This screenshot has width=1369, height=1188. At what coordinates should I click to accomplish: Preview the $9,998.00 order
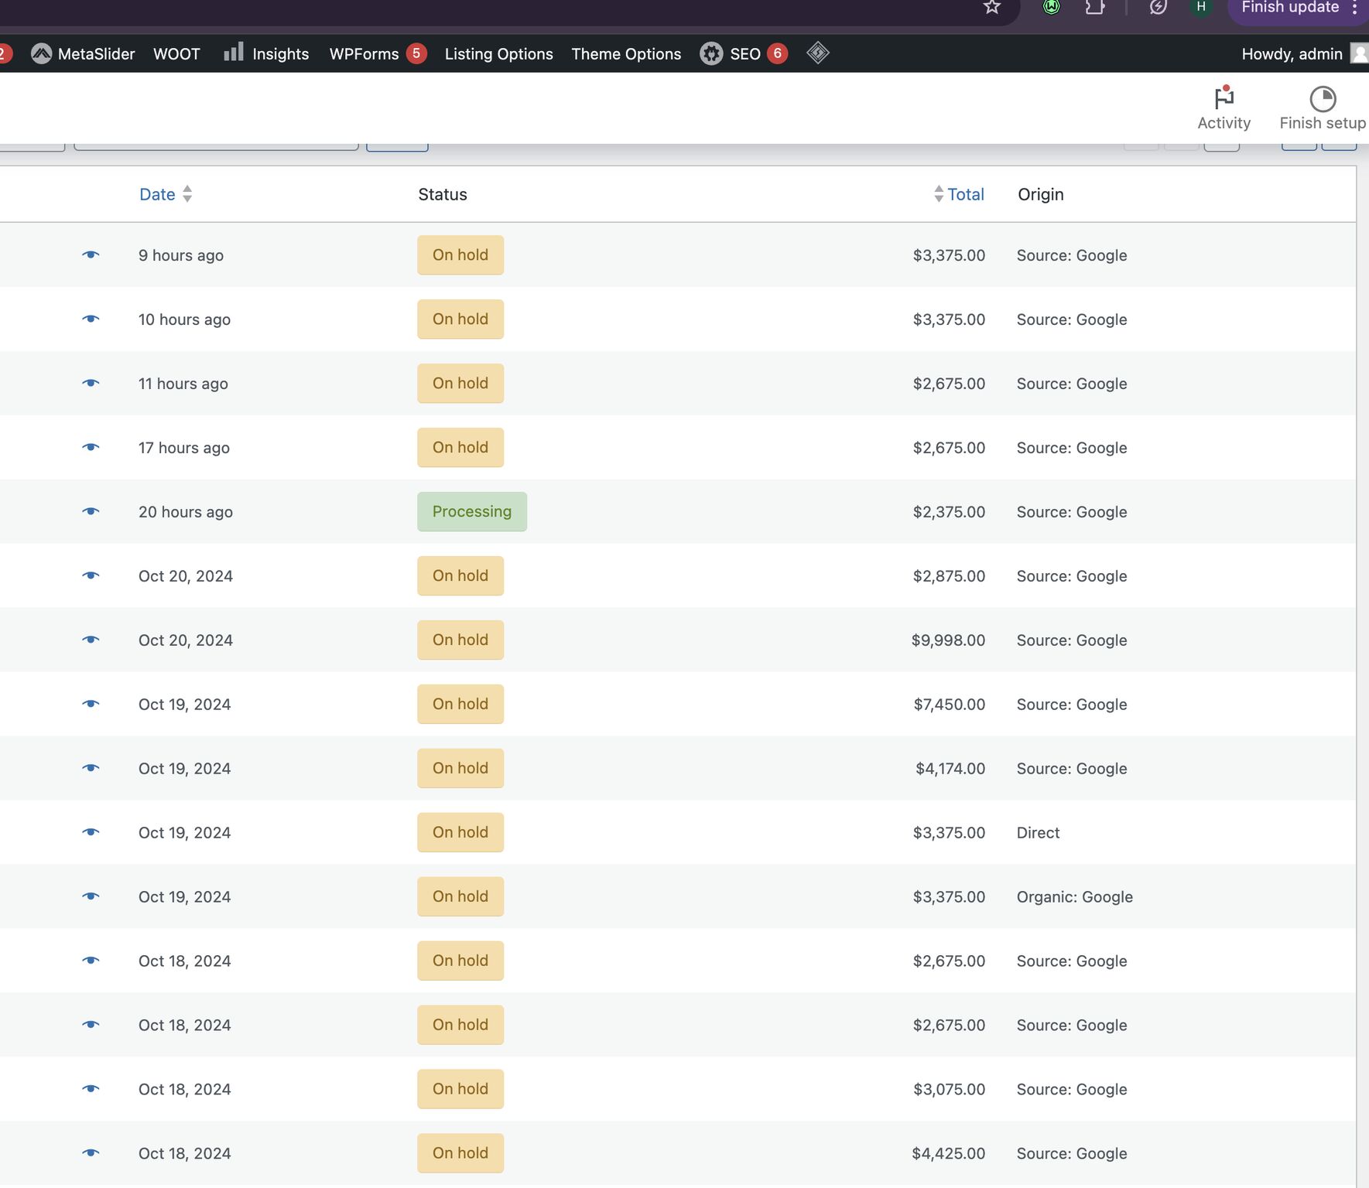pyautogui.click(x=91, y=640)
